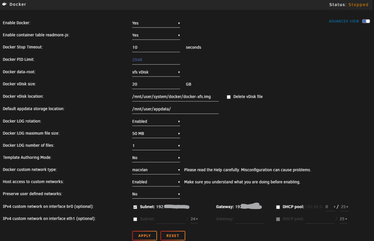Open the eth1 subnet mask 24 dropdown
The width and height of the screenshot is (374, 241).
coord(194,219)
